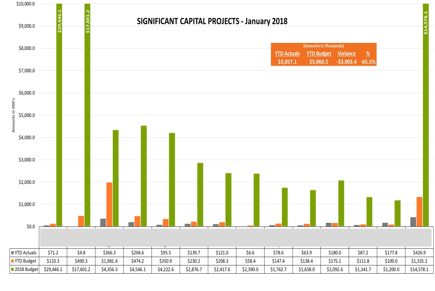The height and width of the screenshot is (291, 435).
Task: Select the 'Variance' header in orange summary box
Action: [x=346, y=54]
